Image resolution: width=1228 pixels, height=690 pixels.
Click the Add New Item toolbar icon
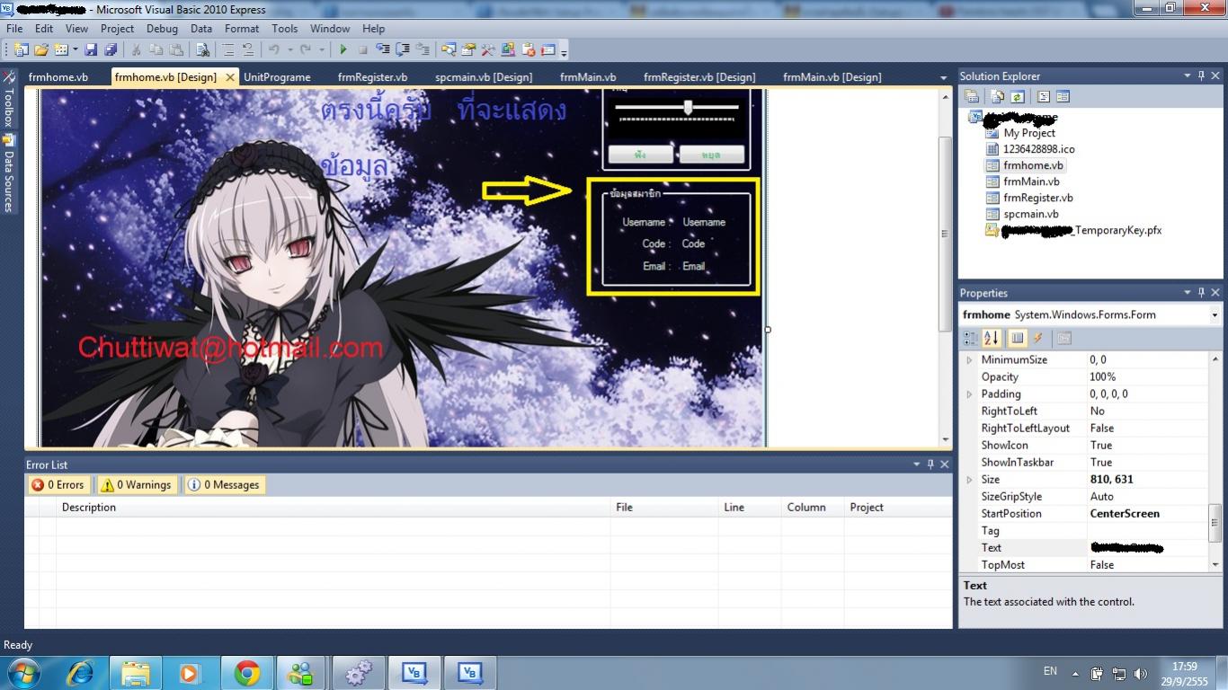61,49
